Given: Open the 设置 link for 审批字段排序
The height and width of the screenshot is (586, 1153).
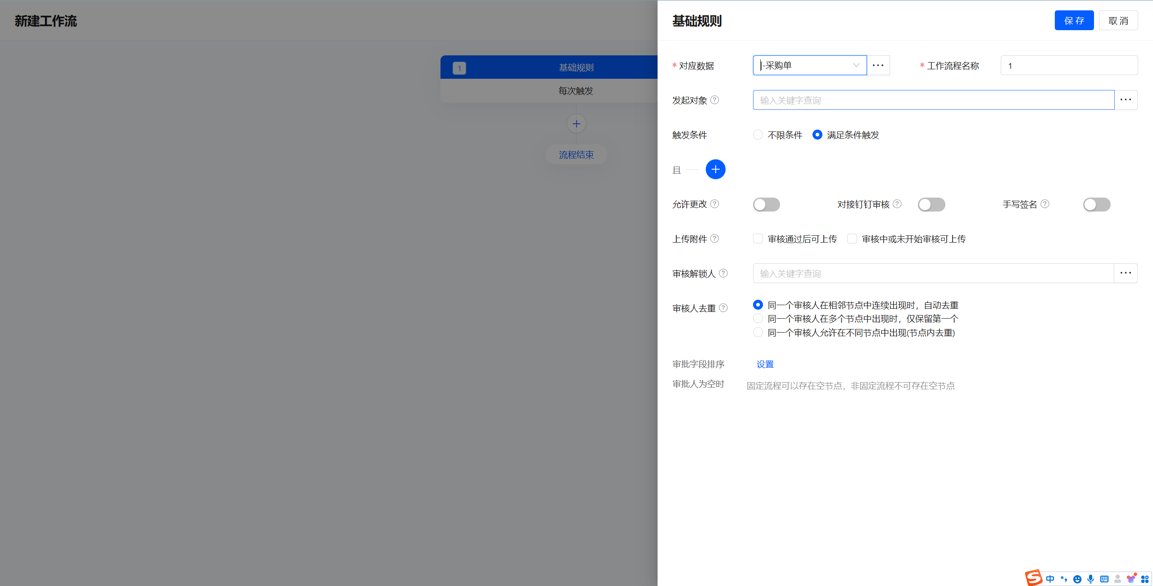Looking at the screenshot, I should [x=765, y=364].
